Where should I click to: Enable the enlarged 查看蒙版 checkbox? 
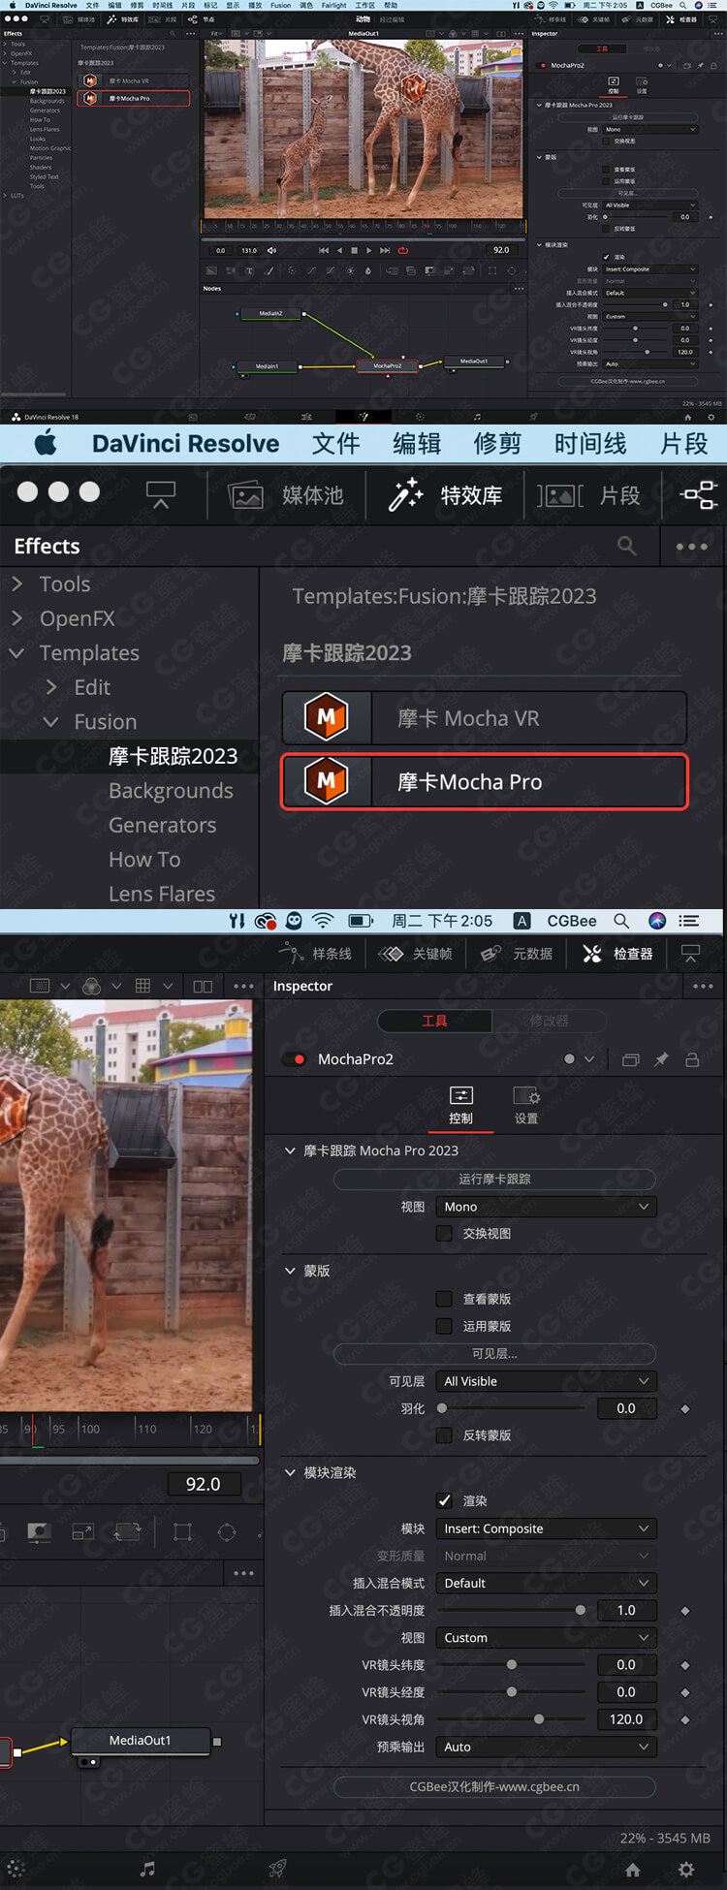[444, 1299]
